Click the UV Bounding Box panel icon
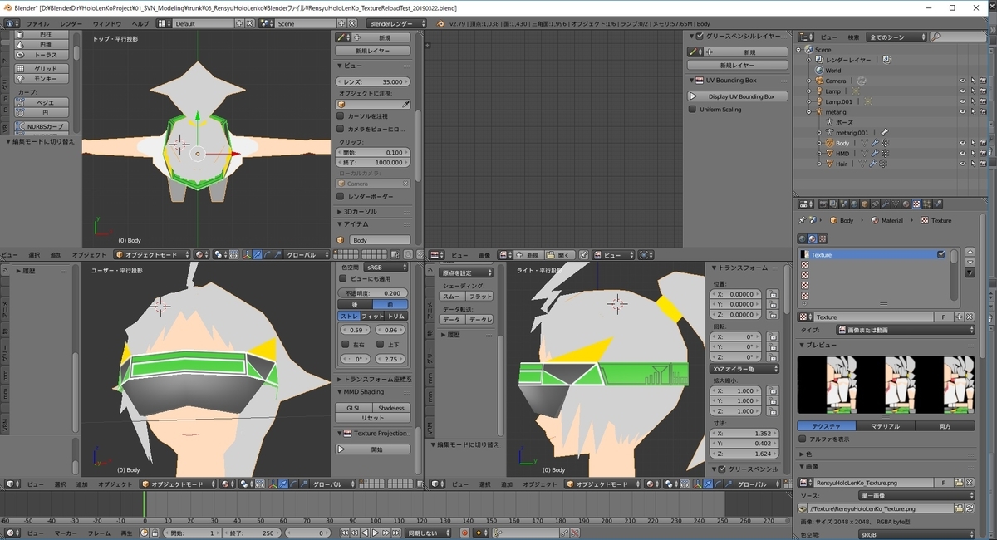This screenshot has height=540, width=997. [x=699, y=81]
